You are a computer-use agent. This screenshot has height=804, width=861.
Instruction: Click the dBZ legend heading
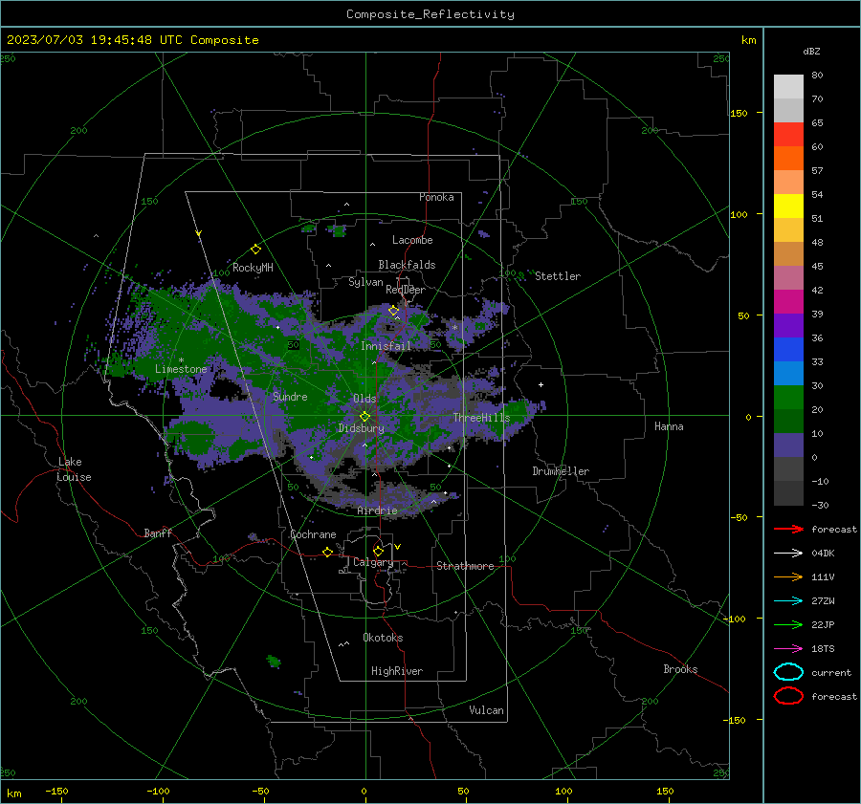click(811, 52)
